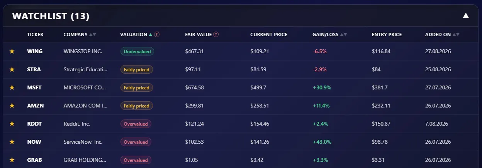The image size is (482, 168).
Task: Click the Fairly priced badge for STRA
Action: pyautogui.click(x=137, y=69)
